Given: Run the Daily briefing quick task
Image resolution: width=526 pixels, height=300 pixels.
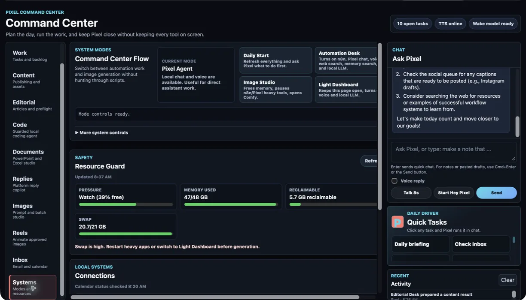Looking at the screenshot, I should point(420,244).
